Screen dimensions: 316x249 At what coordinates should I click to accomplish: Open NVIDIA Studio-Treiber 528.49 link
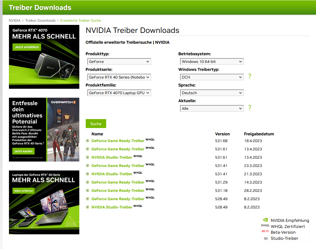pyautogui.click(x=112, y=207)
